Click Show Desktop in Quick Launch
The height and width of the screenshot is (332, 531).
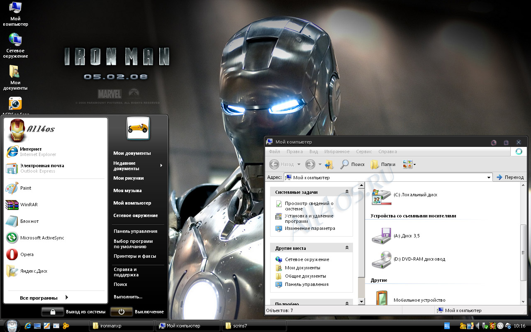pyautogui.click(x=37, y=326)
